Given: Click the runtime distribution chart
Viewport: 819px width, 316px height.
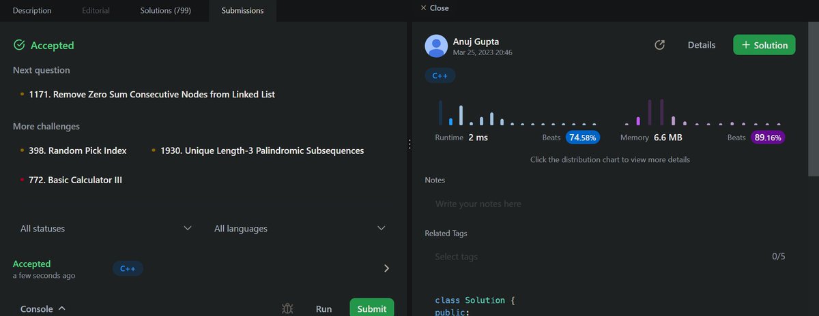Looking at the screenshot, I should tap(518, 113).
